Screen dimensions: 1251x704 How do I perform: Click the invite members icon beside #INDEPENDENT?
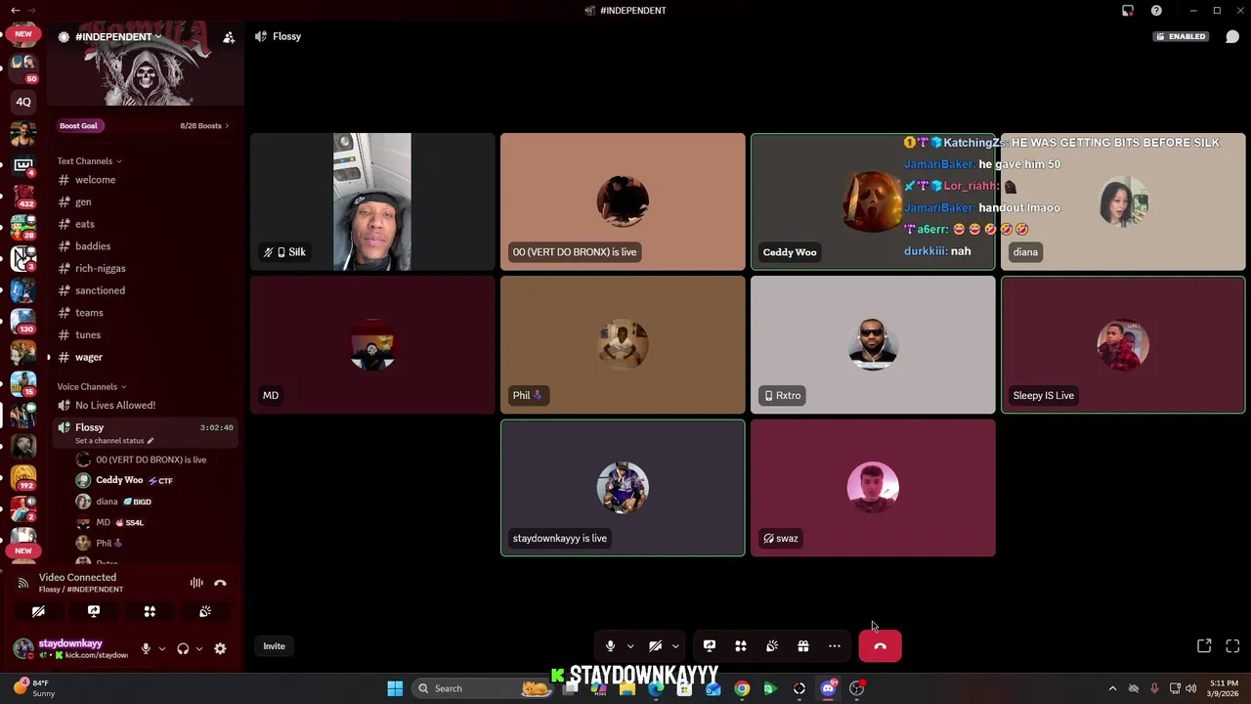[229, 37]
